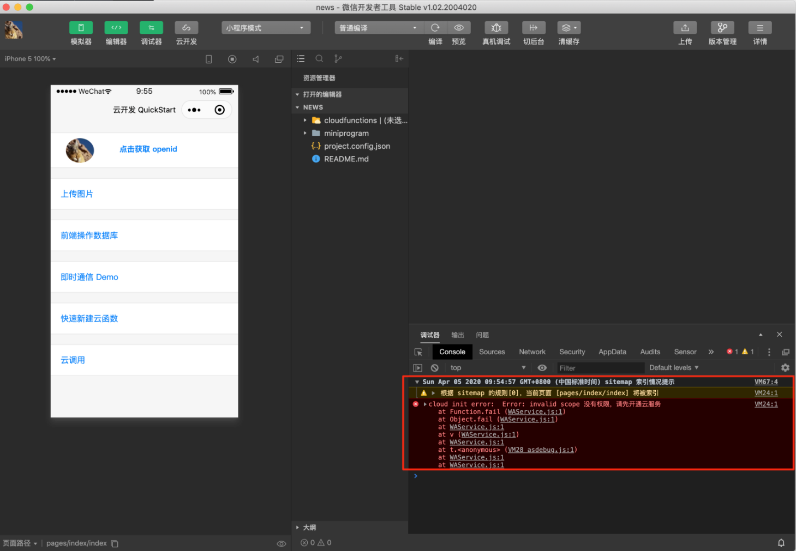Select the Sensor devtools tab

coord(685,352)
